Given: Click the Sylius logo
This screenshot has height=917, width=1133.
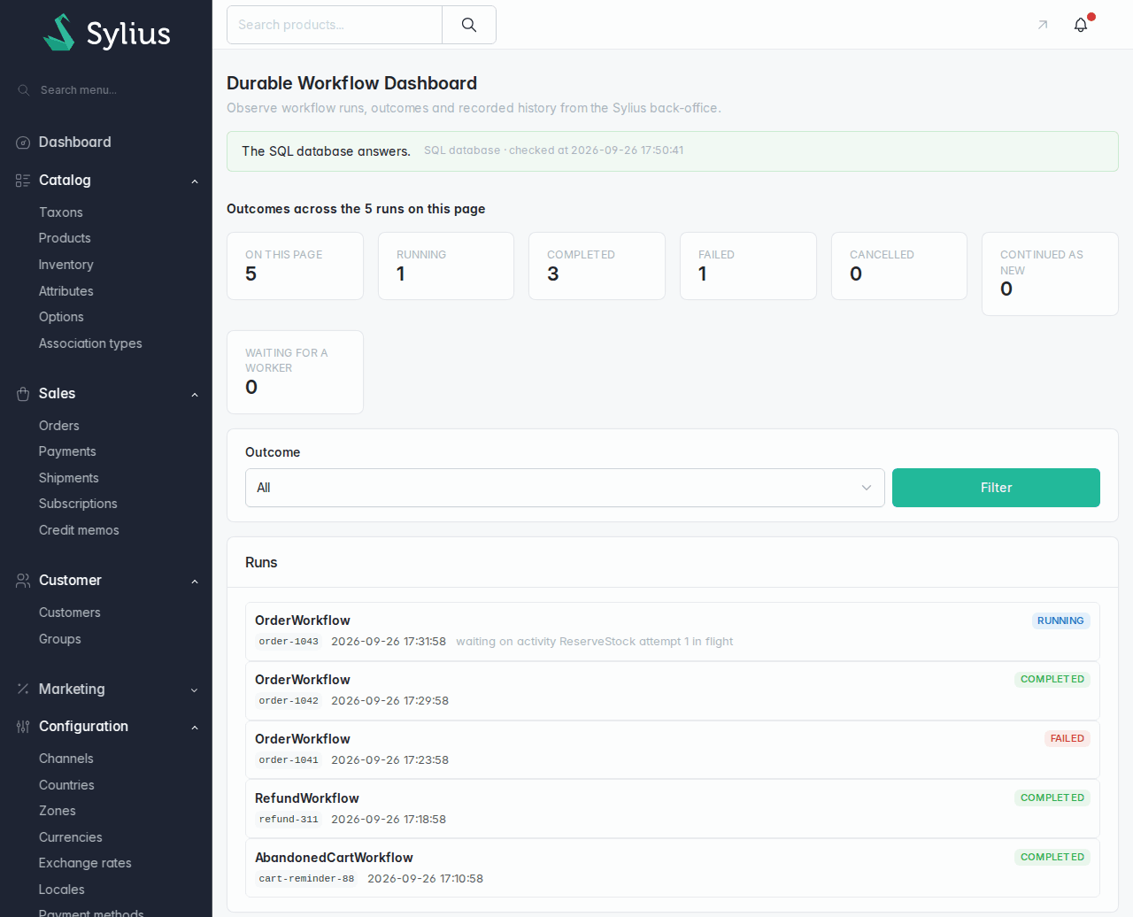Looking at the screenshot, I should point(107,33).
